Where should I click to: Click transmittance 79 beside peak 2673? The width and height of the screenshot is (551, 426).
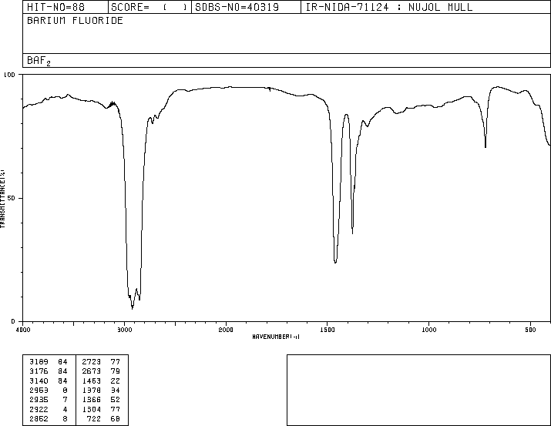(x=116, y=371)
